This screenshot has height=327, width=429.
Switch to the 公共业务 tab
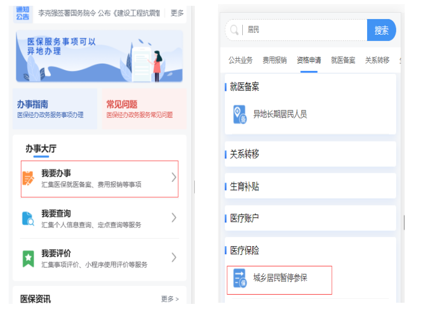(241, 60)
